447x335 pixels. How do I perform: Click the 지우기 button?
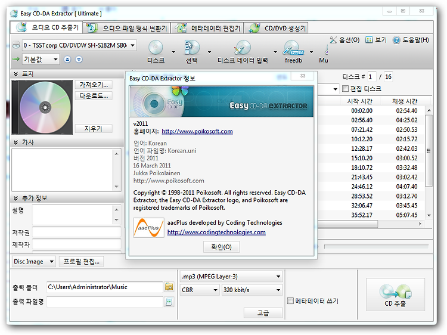[x=94, y=129]
